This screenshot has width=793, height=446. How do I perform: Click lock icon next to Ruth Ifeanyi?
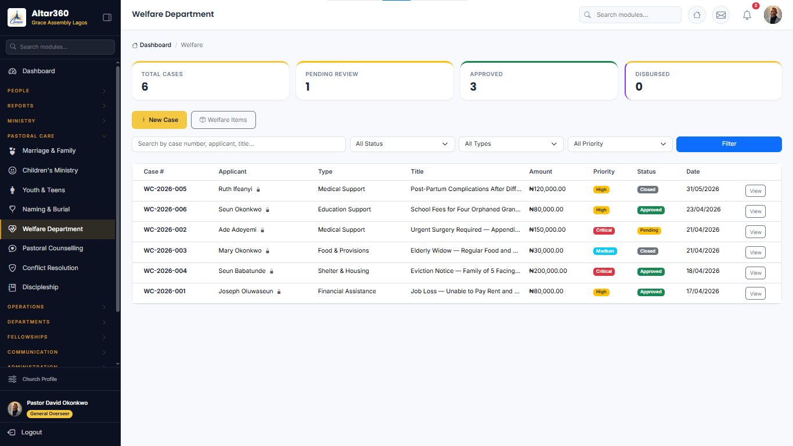click(258, 189)
